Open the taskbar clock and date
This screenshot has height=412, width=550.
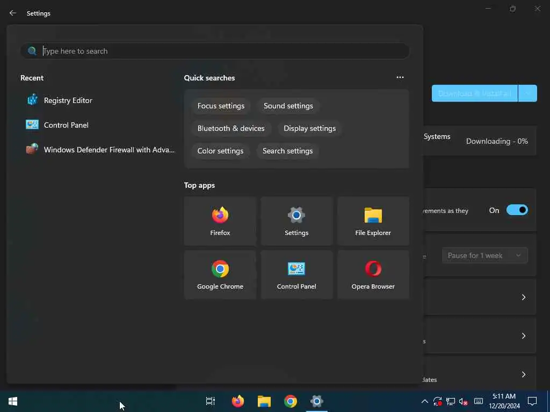tap(504, 401)
